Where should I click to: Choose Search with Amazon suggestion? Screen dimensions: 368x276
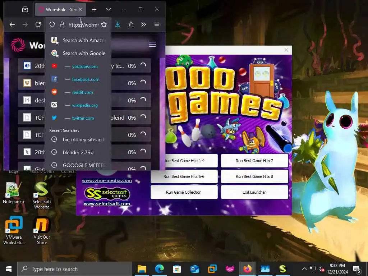click(78, 40)
